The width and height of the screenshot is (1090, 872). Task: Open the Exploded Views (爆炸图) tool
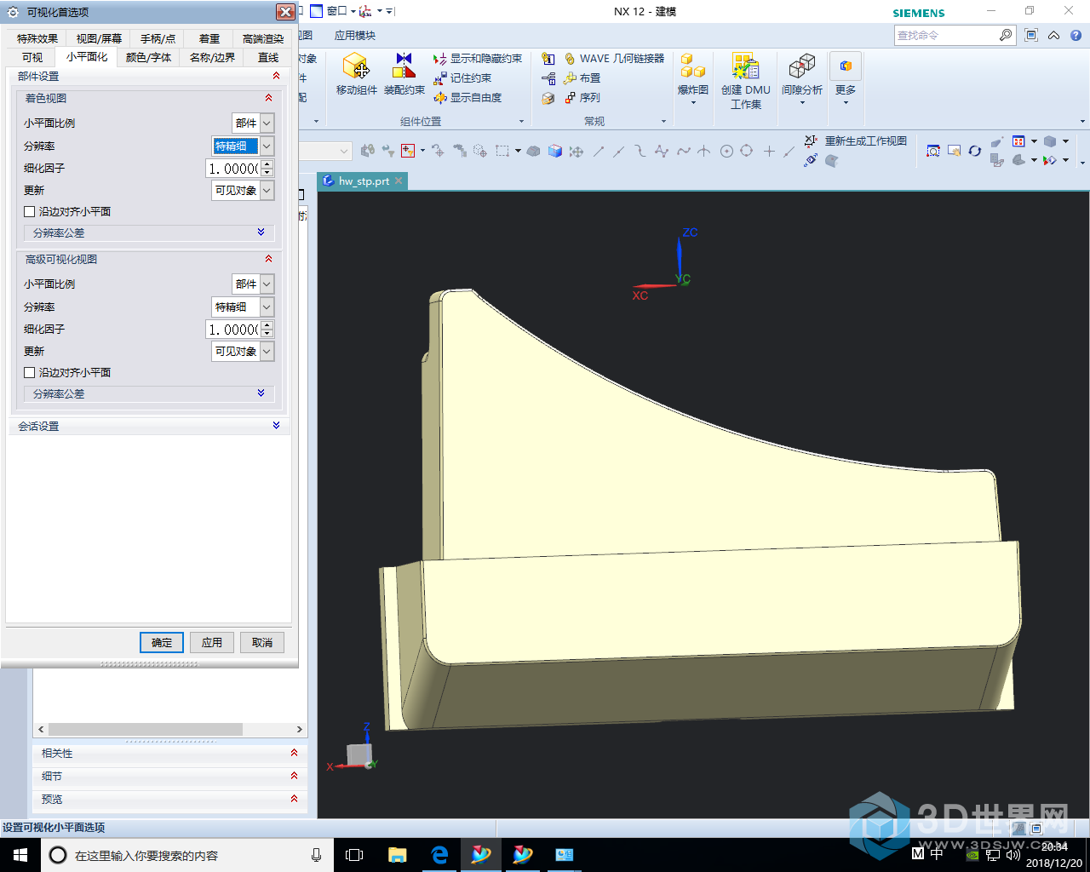pos(693,77)
